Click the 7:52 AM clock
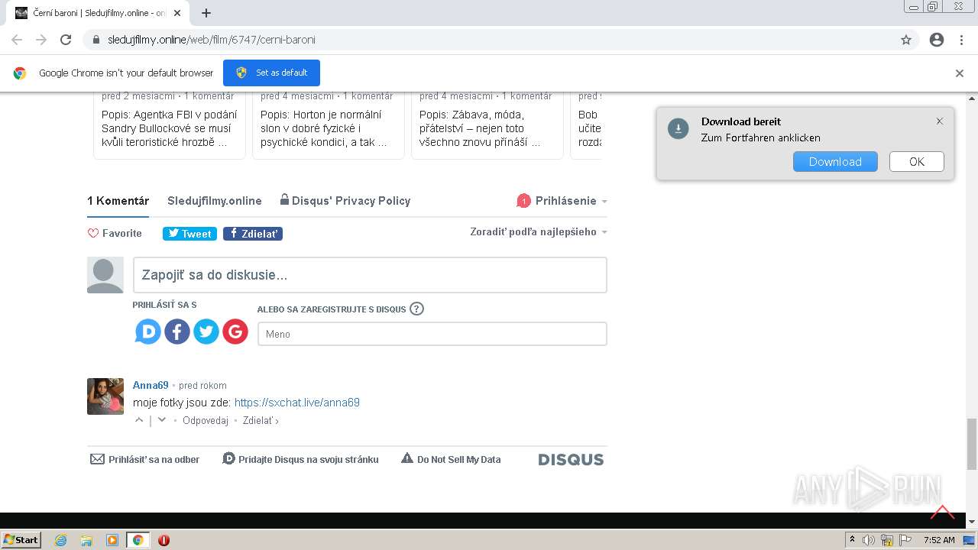The height and width of the screenshot is (550, 978). pyautogui.click(x=939, y=540)
